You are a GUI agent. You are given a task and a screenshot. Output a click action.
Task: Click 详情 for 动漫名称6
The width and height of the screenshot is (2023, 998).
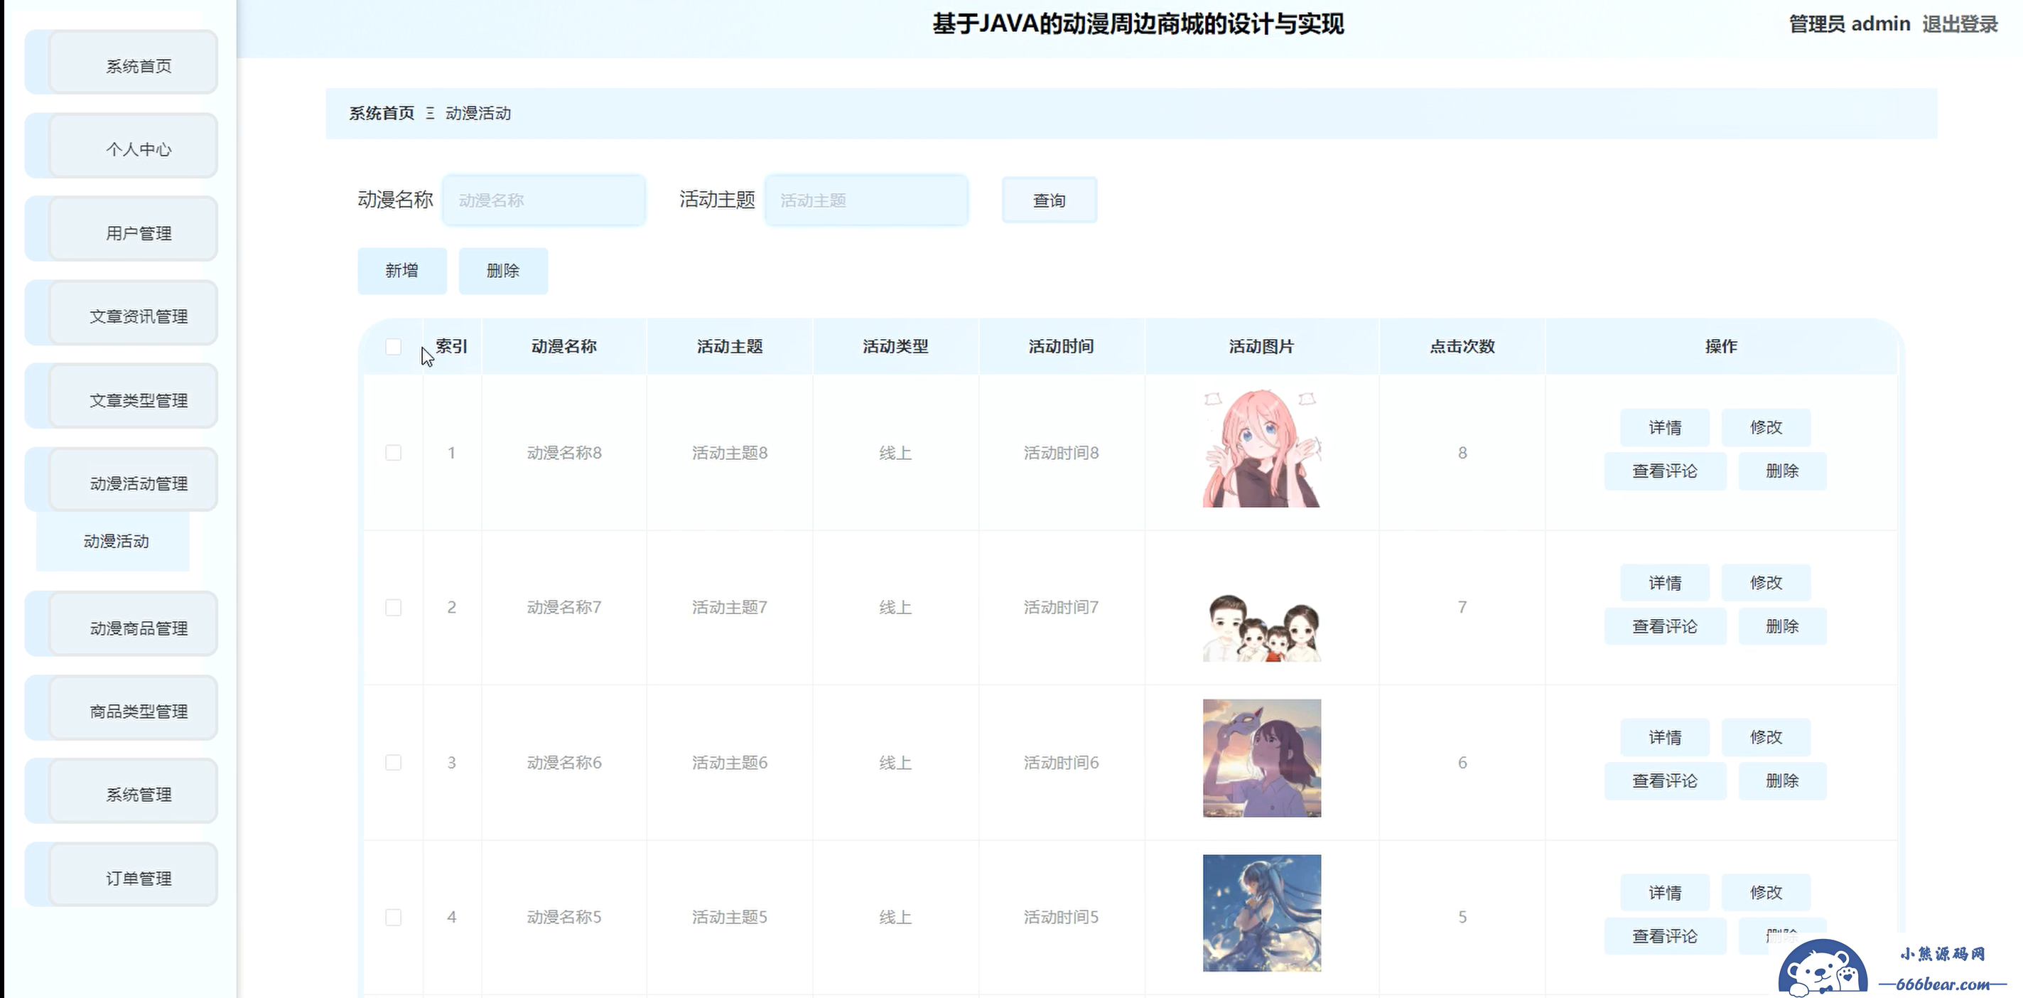[1665, 737]
